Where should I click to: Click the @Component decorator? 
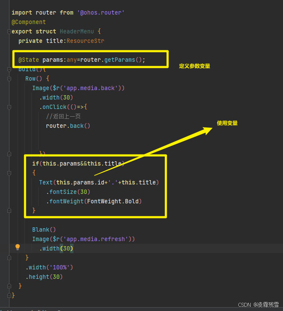point(29,22)
